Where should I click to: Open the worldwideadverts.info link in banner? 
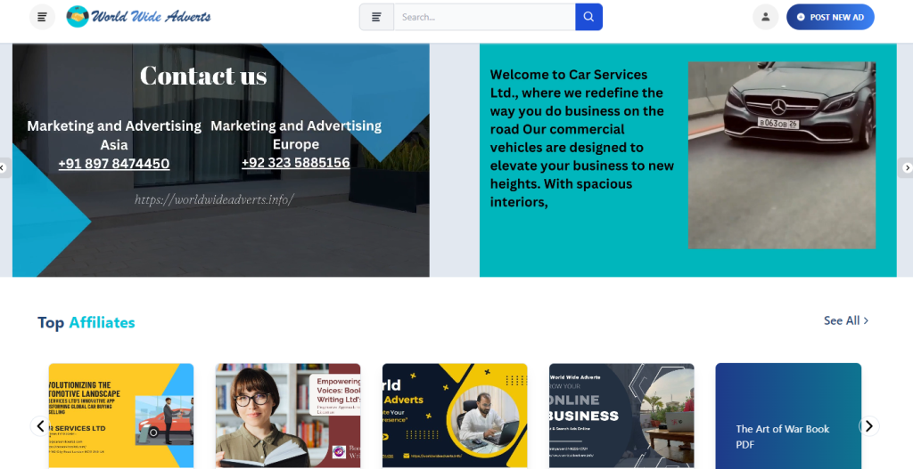pos(214,199)
